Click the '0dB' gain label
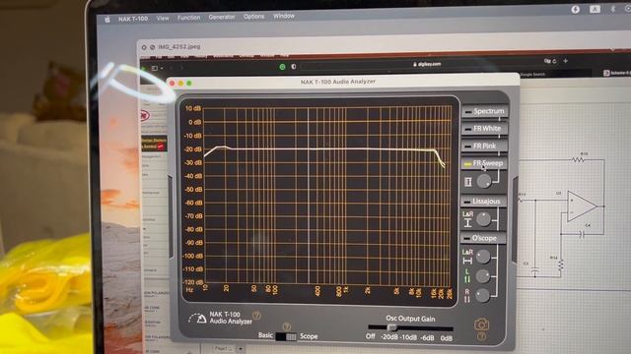This screenshot has height=354, width=631. pyautogui.click(x=447, y=338)
